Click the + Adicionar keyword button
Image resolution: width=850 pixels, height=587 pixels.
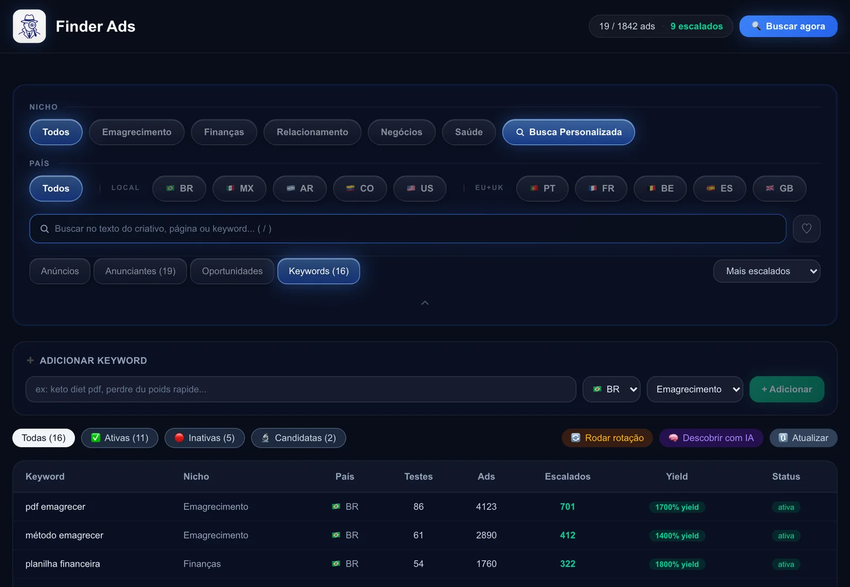(787, 389)
